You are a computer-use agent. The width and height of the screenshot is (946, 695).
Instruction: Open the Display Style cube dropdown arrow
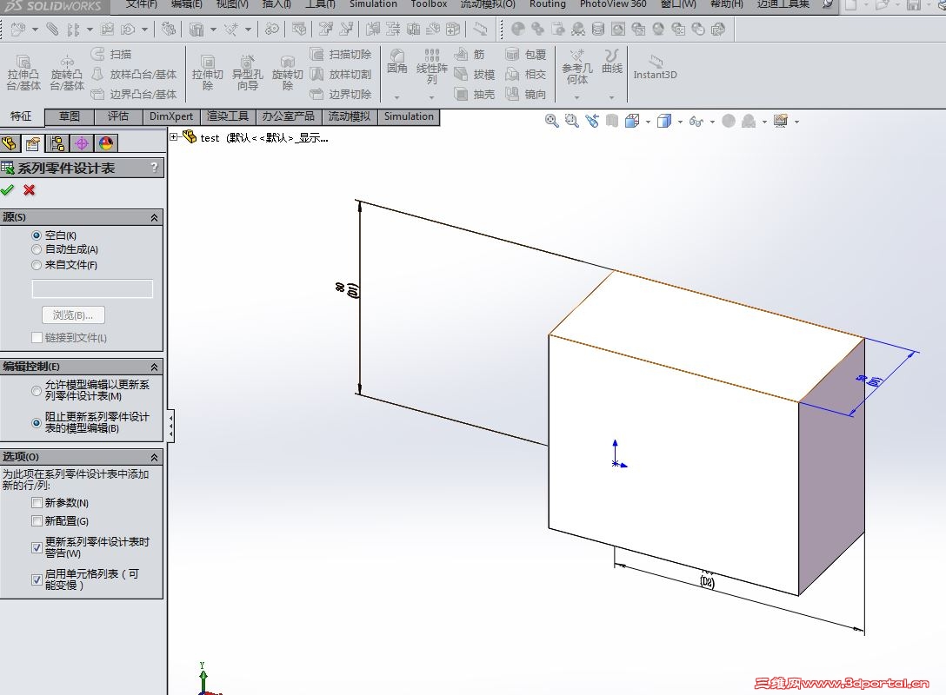coord(681,122)
